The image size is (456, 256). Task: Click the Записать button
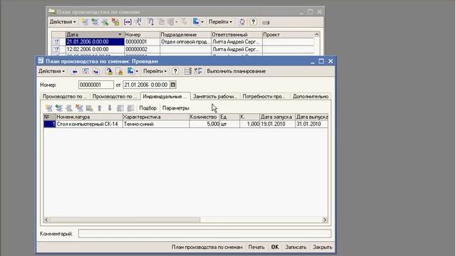(x=296, y=247)
